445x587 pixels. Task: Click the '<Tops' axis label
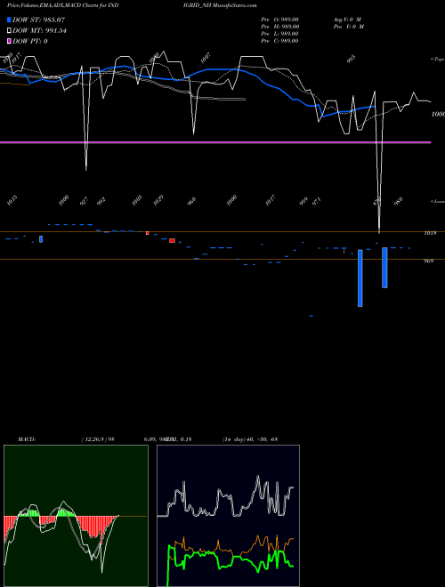[438, 60]
